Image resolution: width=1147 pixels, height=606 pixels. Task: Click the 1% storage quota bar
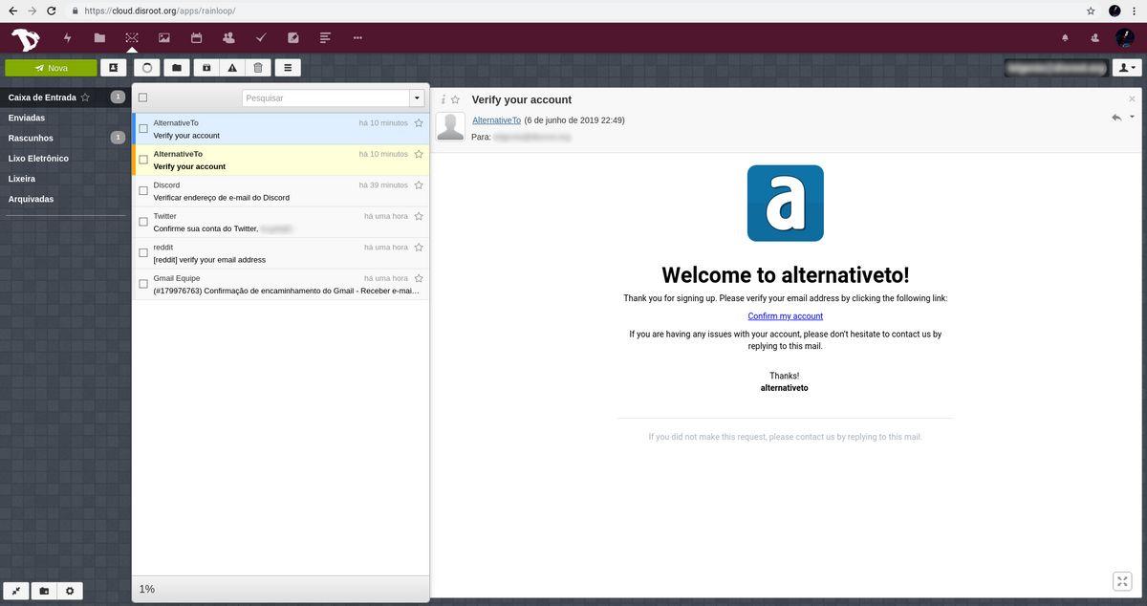(x=147, y=590)
